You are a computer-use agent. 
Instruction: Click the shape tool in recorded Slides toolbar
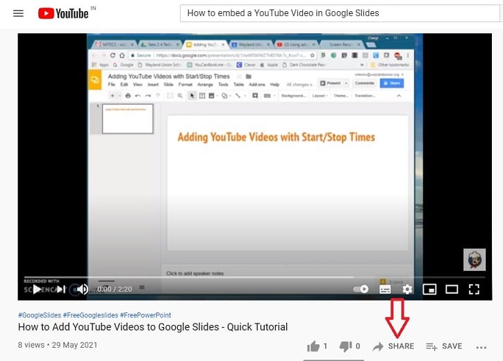(224, 96)
